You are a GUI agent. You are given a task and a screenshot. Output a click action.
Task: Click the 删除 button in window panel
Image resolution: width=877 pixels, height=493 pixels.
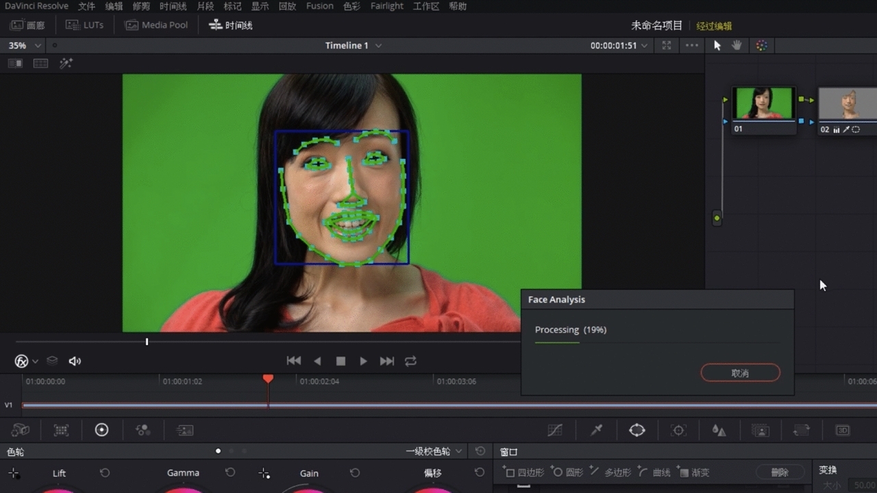(x=780, y=472)
